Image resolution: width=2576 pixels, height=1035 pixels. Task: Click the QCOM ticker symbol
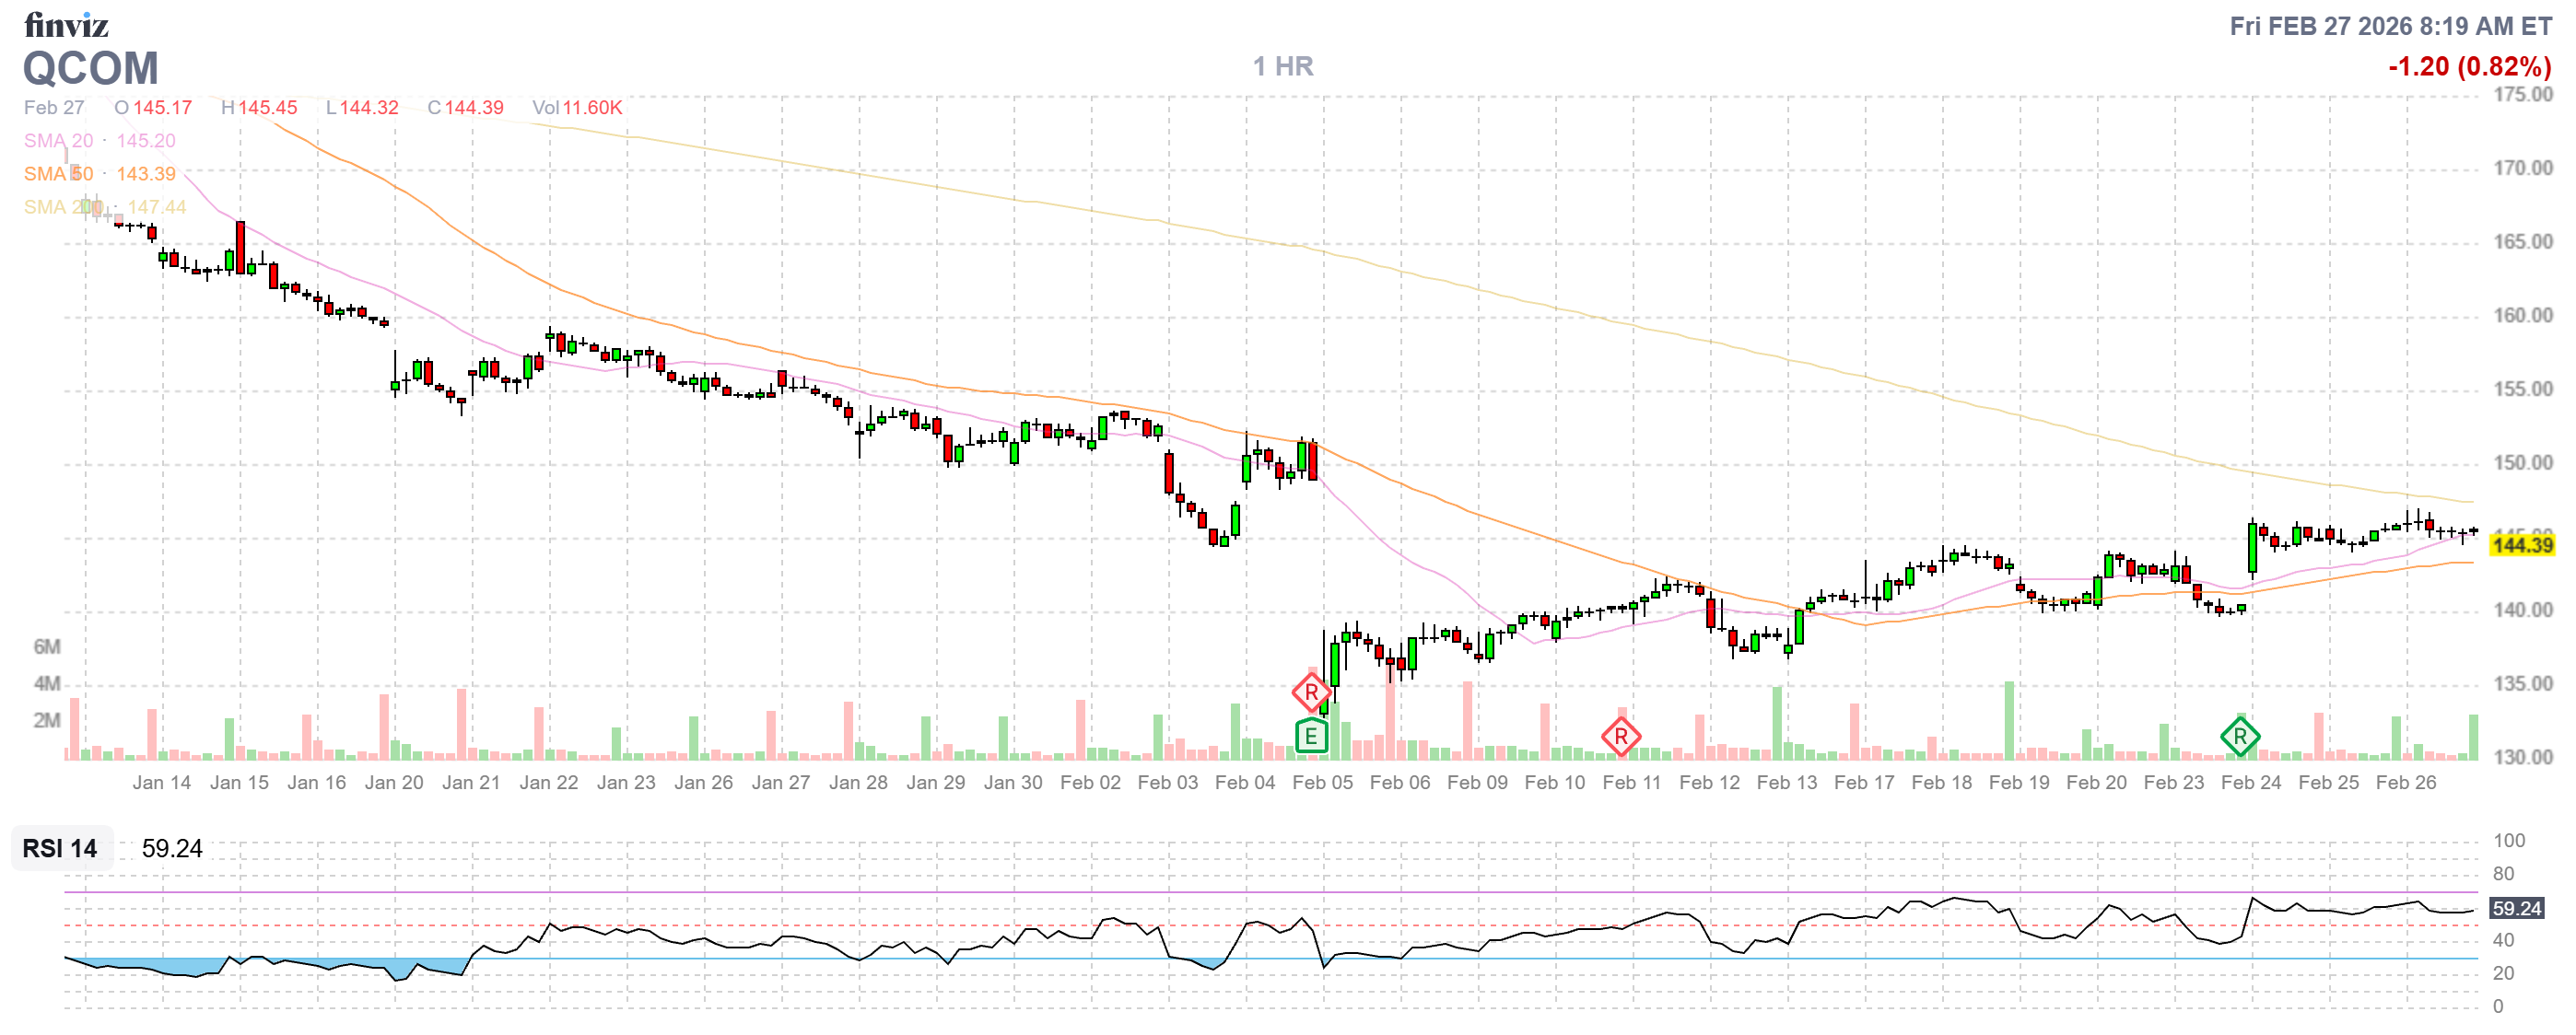point(90,68)
